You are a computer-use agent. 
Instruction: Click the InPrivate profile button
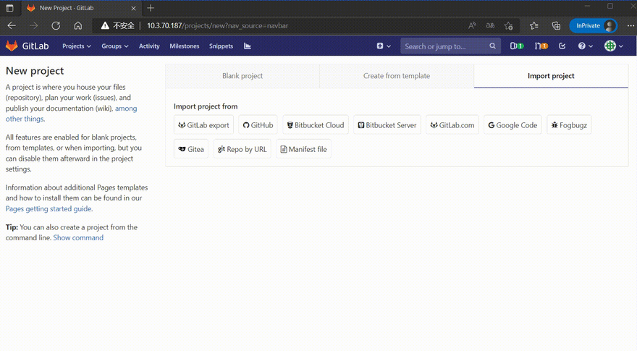[x=593, y=25]
